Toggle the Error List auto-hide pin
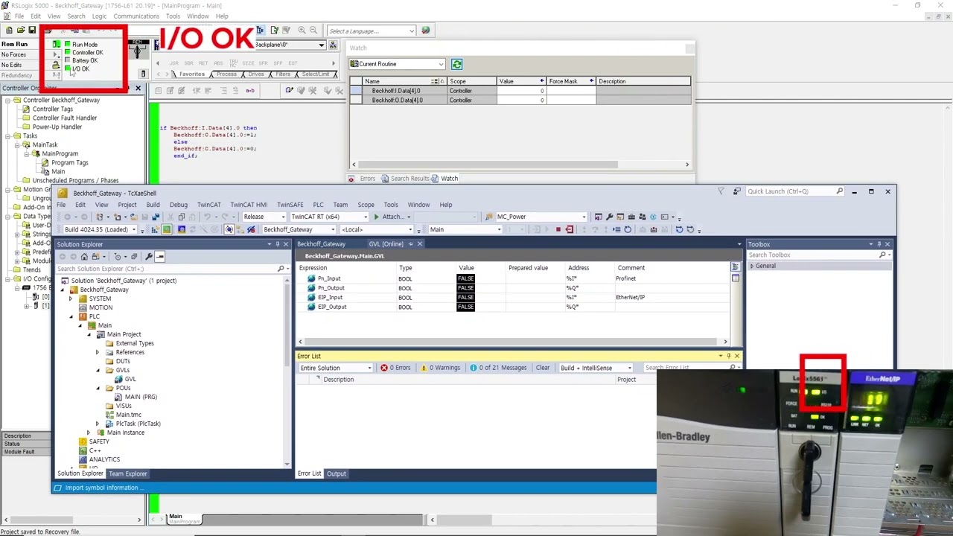The width and height of the screenshot is (953, 536). click(728, 356)
